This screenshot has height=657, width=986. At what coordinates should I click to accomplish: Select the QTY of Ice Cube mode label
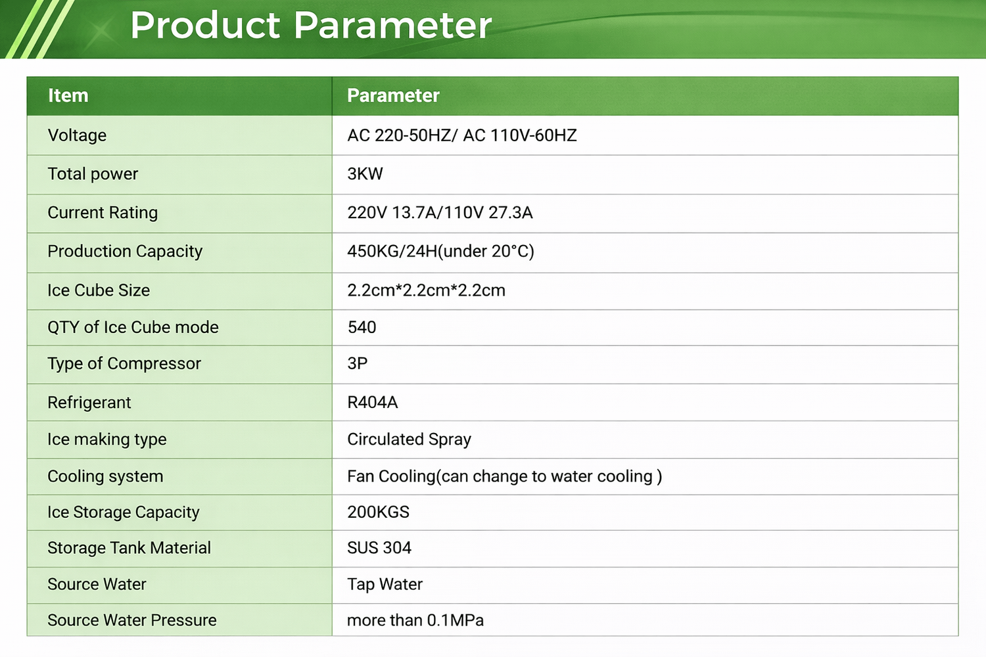[133, 327]
